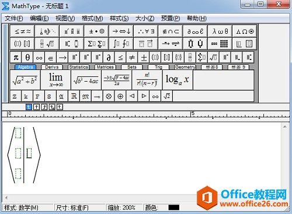The height and width of the screenshot is (214, 292).
Task: Open fraction and radical templates palette
Action: 47,44
